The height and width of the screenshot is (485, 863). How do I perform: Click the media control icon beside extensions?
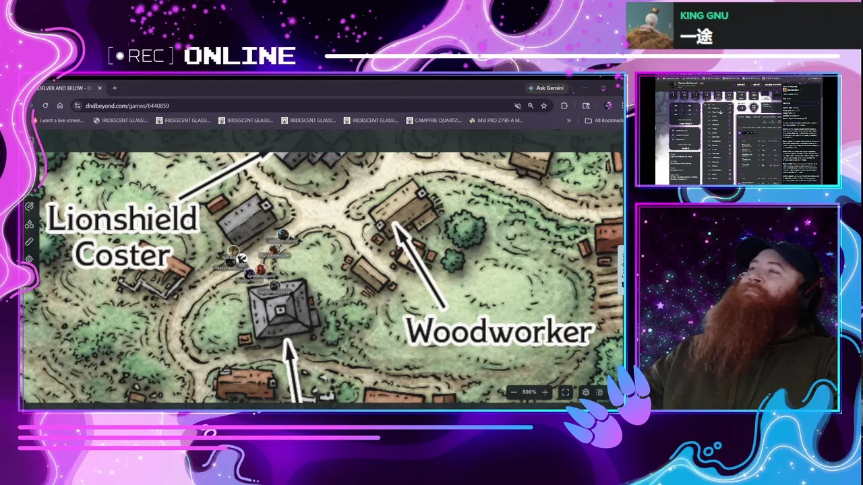pyautogui.click(x=586, y=106)
